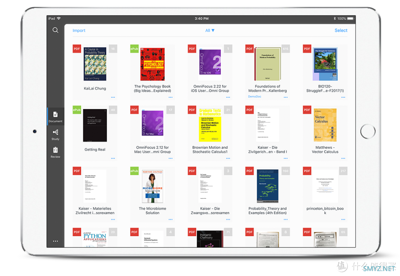This screenshot has width=400, height=276.
Task: Open more options for Kaiser Materielles Zivilrecht
Action: [113, 219]
